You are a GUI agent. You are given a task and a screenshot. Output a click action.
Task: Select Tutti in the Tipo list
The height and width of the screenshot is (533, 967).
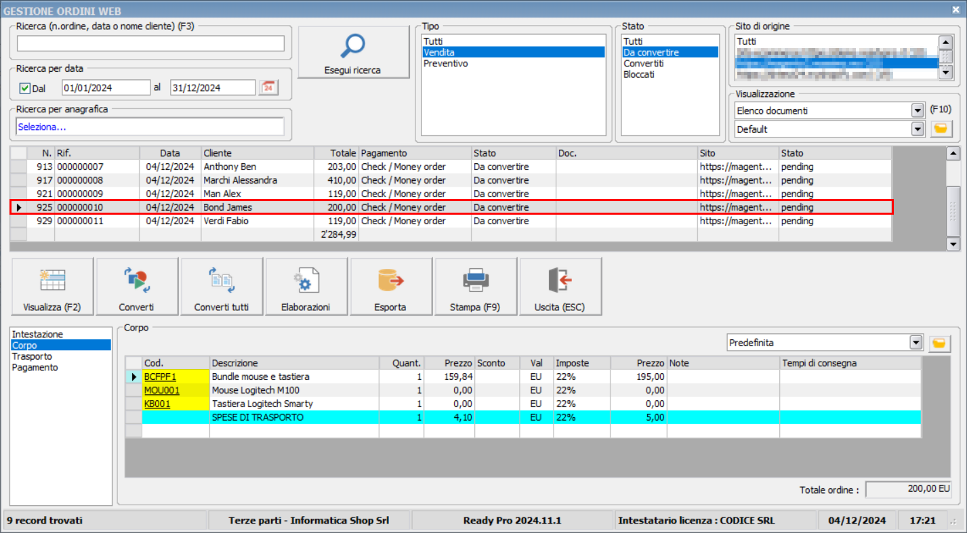513,41
